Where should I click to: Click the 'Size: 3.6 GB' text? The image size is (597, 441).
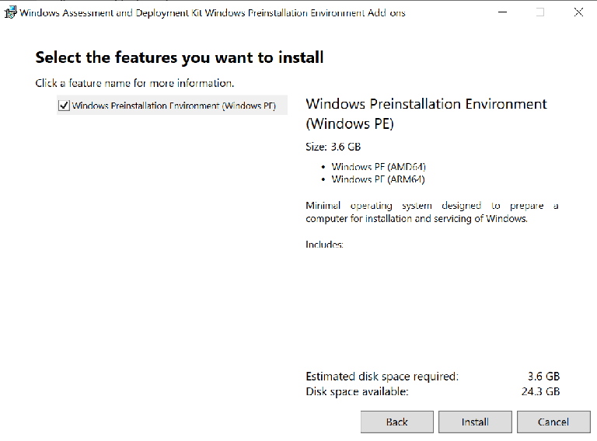click(x=333, y=147)
